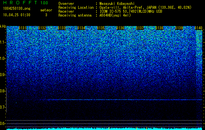Select the meteor count value 3
This screenshot has height=130, width=205.
tap(46, 15)
